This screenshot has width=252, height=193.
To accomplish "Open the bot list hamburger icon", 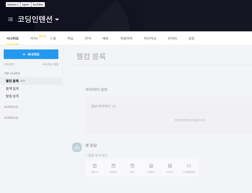I will [10, 19].
